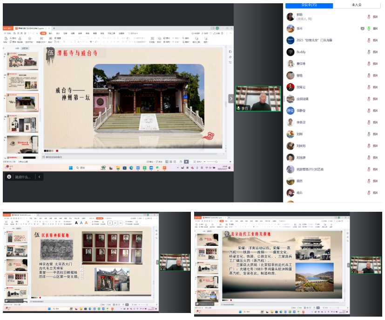Viewport: 385px width, 320px height.
Task: Click the slideshow play button in status bar
Action: 186,161
